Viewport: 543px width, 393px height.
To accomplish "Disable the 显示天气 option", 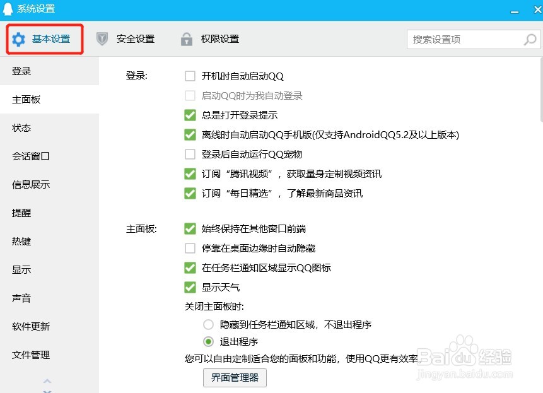I will coord(190,287).
